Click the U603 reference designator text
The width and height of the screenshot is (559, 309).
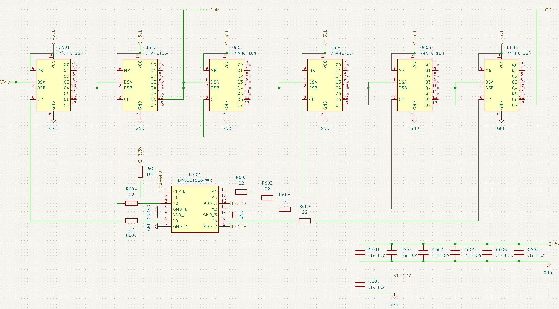238,48
